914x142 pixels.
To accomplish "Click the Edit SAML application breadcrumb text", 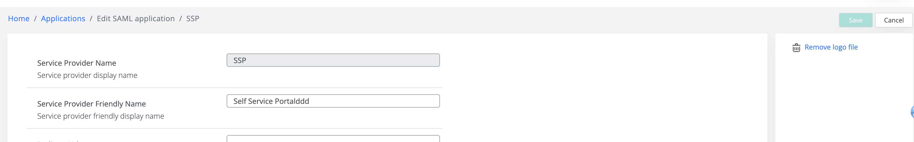I will pos(135,19).
